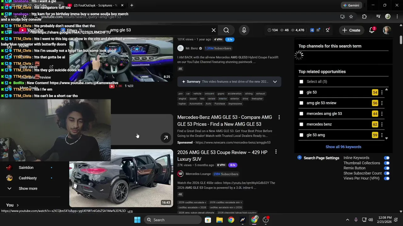The height and width of the screenshot is (226, 403).
Task: Toggle the Inline Keywords switch
Action: [x=387, y=158]
